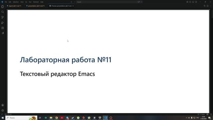Open the volume control in system tray
This screenshot has width=213, height=120.
pos(189,118)
